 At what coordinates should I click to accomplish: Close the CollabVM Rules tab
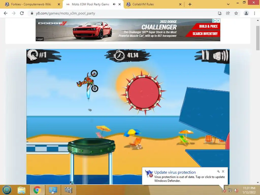coord(180,4)
